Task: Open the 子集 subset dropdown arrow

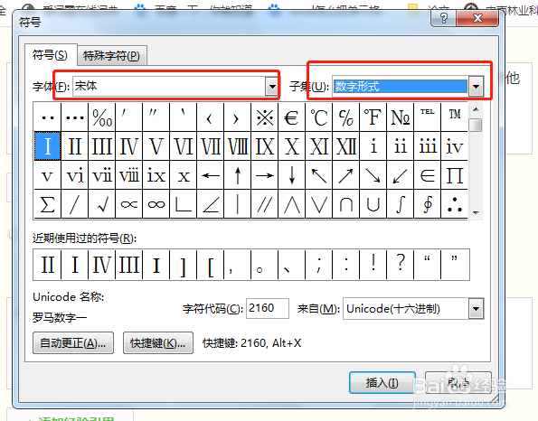Action: point(476,87)
